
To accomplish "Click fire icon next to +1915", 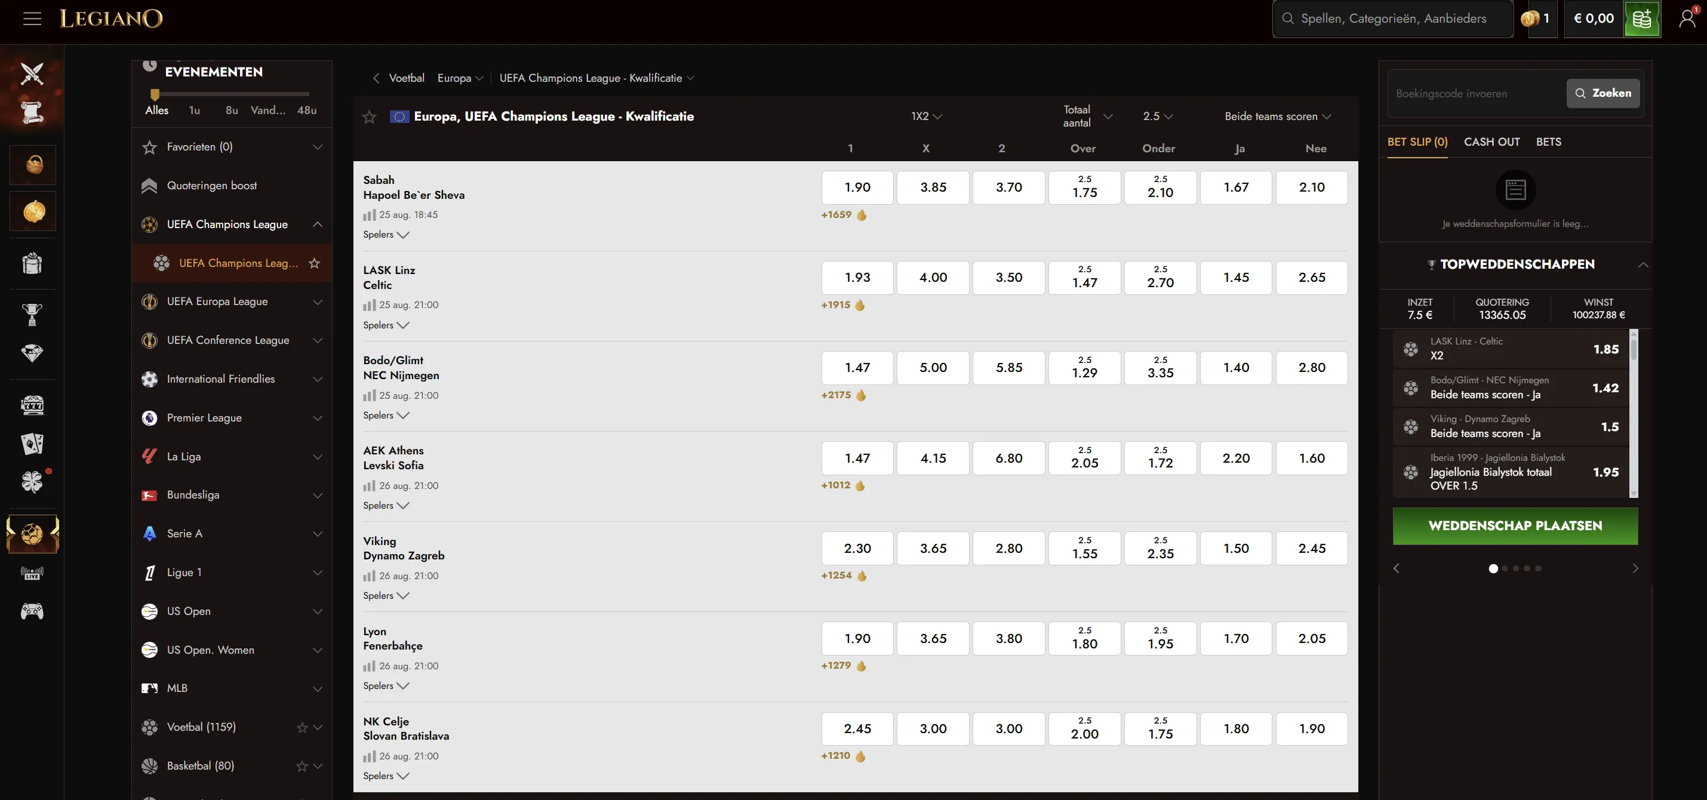I will [860, 305].
